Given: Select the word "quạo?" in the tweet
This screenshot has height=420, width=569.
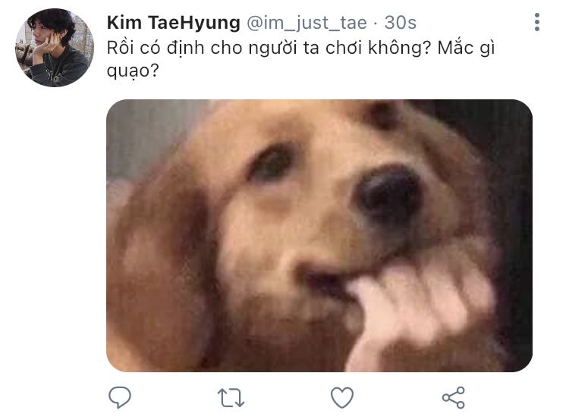Looking at the screenshot, I should [133, 71].
